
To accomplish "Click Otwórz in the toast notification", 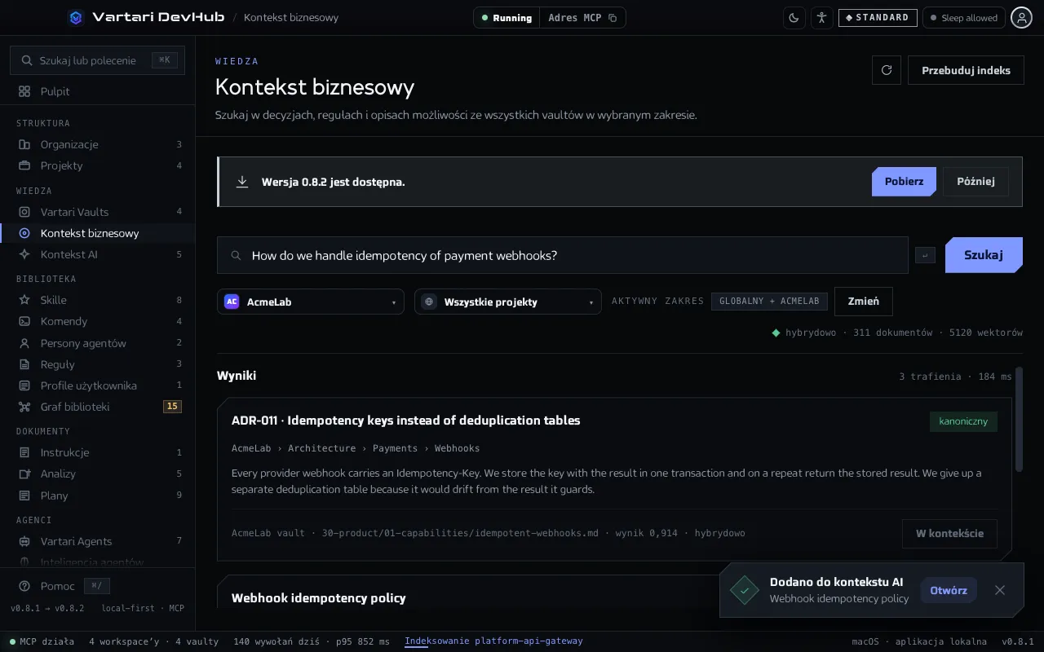I will click(x=949, y=590).
